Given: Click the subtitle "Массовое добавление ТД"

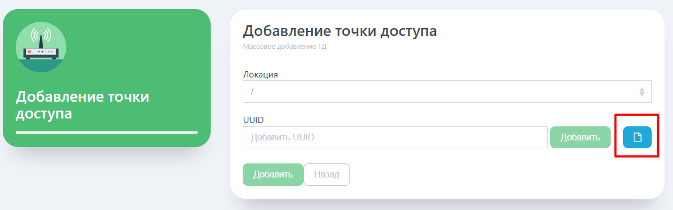Looking at the screenshot, I should (x=285, y=47).
